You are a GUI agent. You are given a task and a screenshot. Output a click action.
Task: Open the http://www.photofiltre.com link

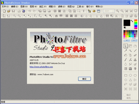coord(41,67)
